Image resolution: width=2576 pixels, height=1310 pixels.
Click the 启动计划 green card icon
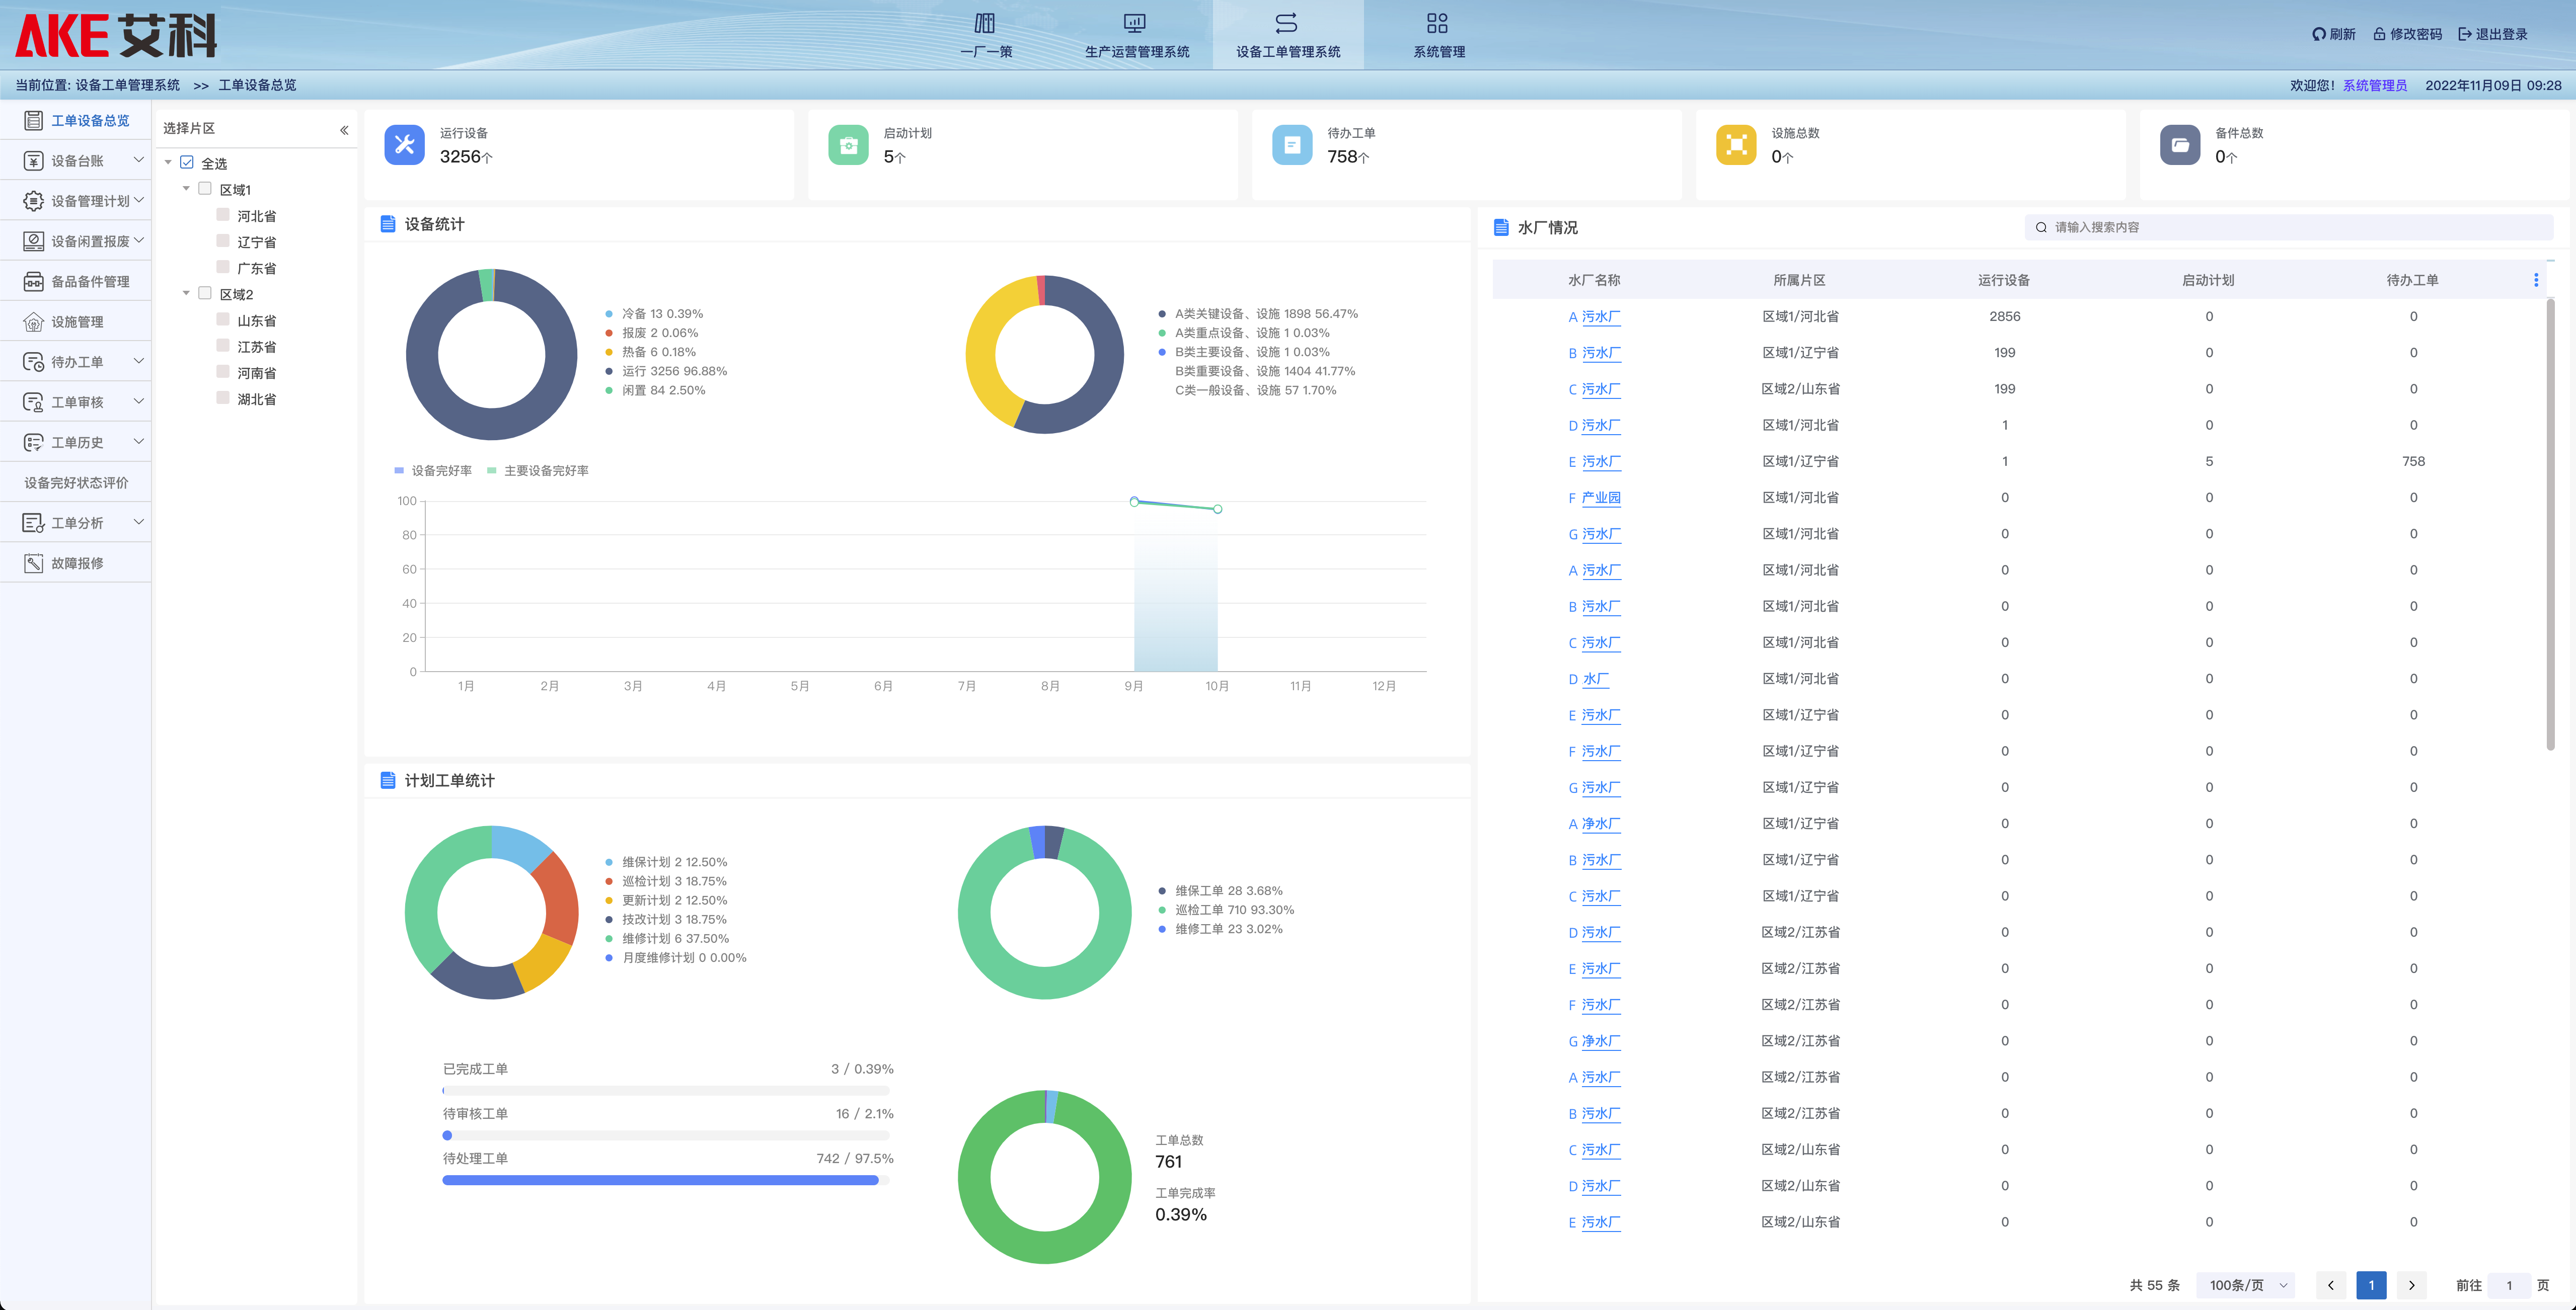(848, 146)
